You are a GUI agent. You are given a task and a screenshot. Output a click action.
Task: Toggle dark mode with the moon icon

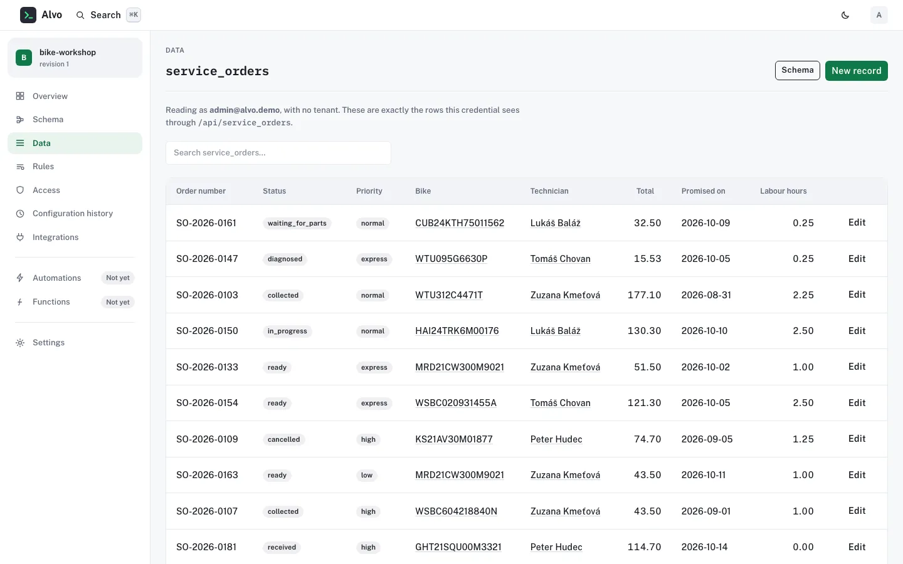(845, 15)
